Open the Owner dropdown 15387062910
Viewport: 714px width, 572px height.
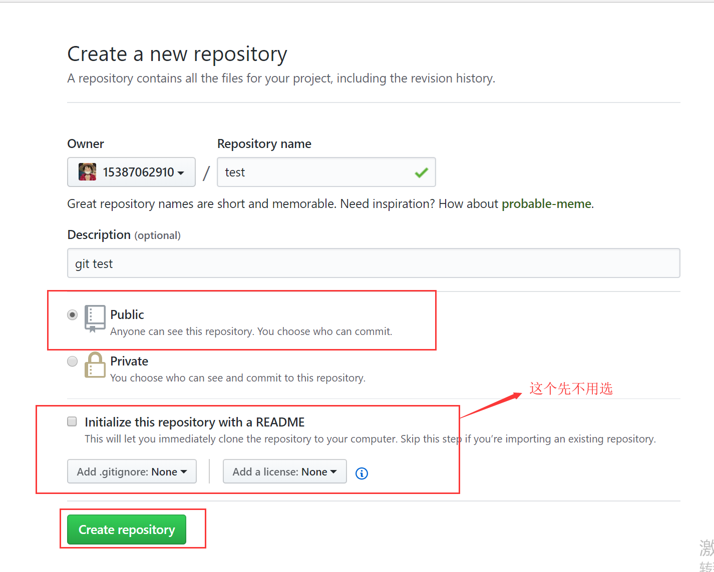click(x=131, y=172)
